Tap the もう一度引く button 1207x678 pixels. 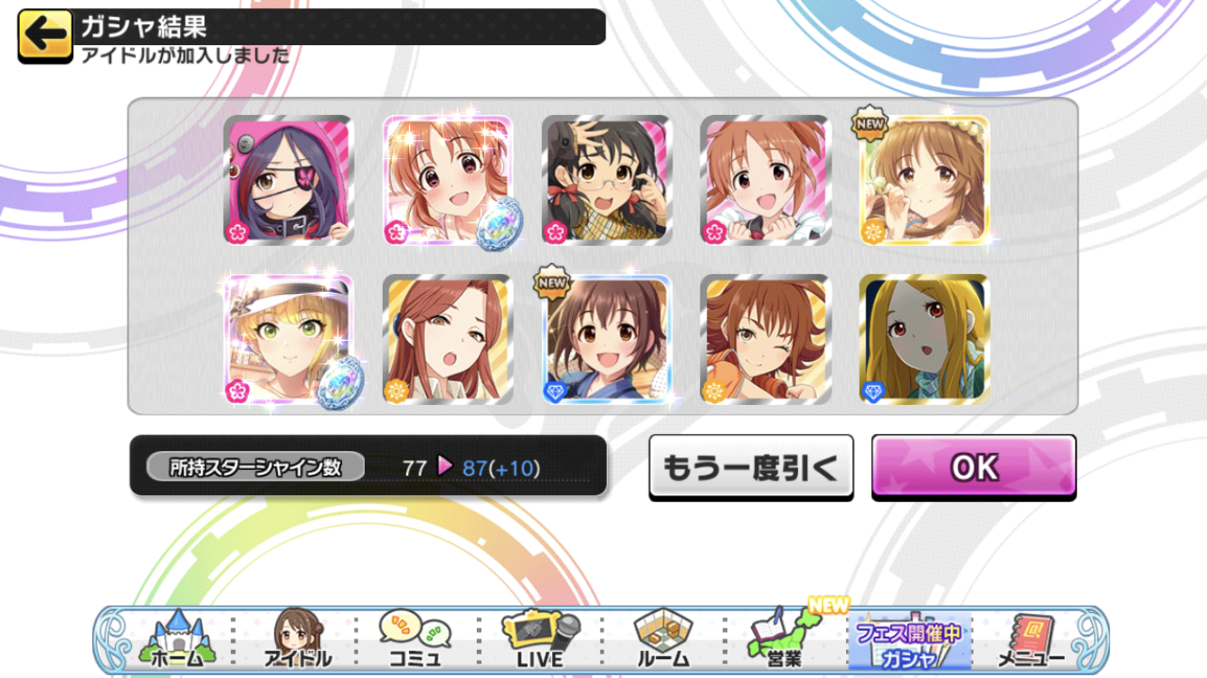coord(751,466)
